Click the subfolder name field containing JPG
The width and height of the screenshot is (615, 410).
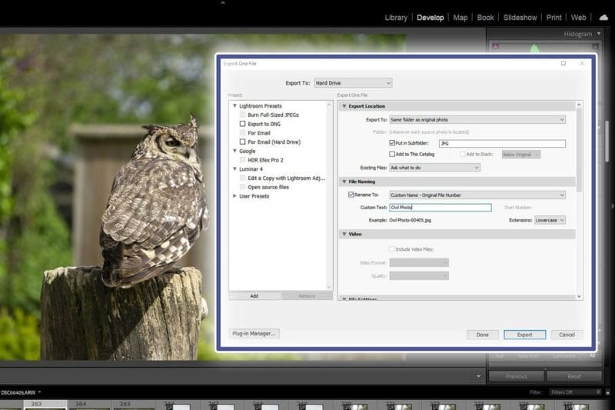[502, 144]
